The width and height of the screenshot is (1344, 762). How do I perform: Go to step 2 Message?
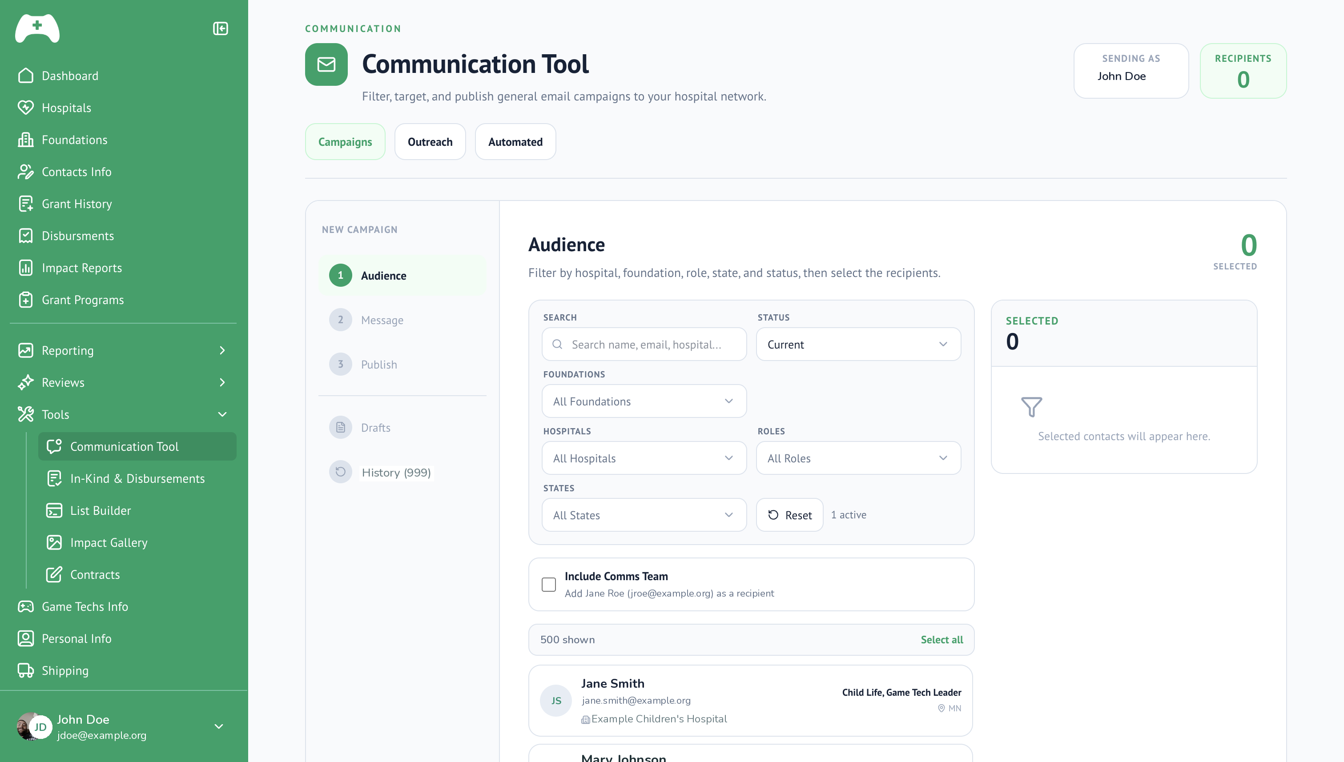pos(402,320)
